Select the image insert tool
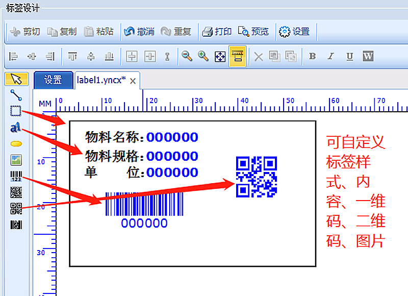The width and height of the screenshot is (408, 296). click(16, 160)
